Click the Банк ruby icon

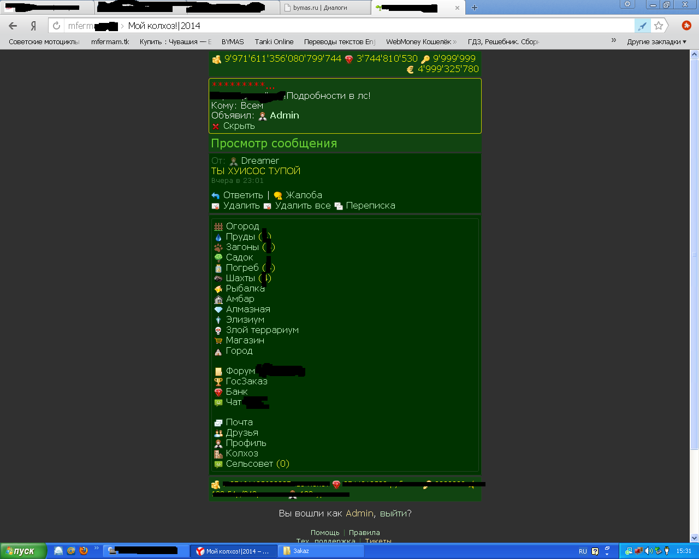pyautogui.click(x=218, y=392)
